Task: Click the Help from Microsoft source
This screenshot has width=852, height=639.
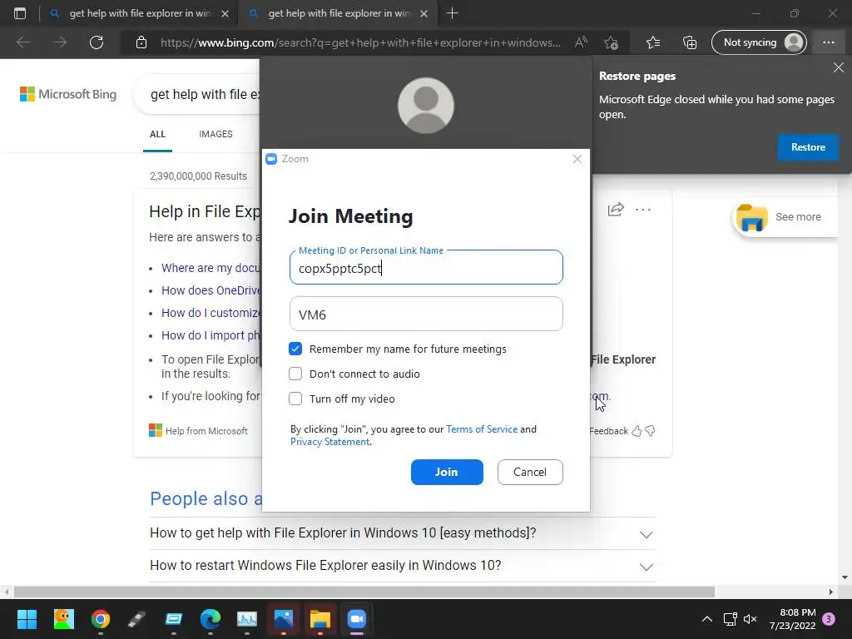Action: (x=198, y=431)
